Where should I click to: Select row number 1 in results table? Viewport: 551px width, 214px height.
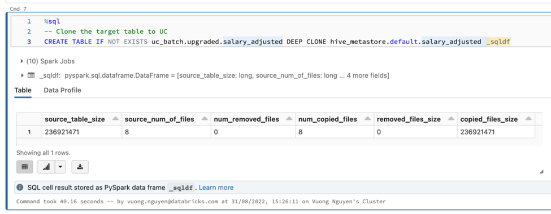pyautogui.click(x=29, y=132)
